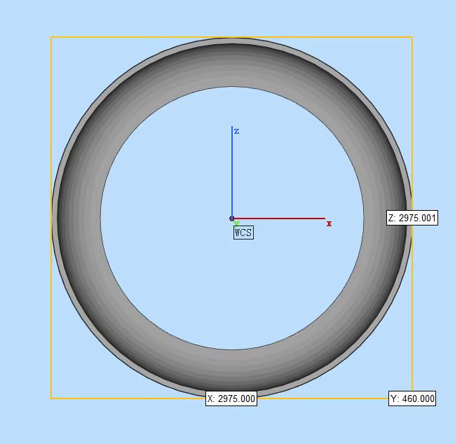
Task: Select the Y: 460.000 dimension label
Action: click(412, 398)
